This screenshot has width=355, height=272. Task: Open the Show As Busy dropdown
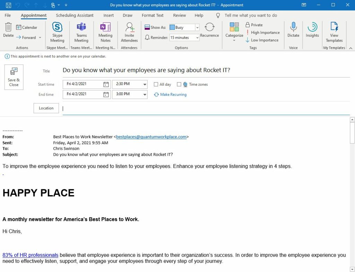(x=197, y=27)
